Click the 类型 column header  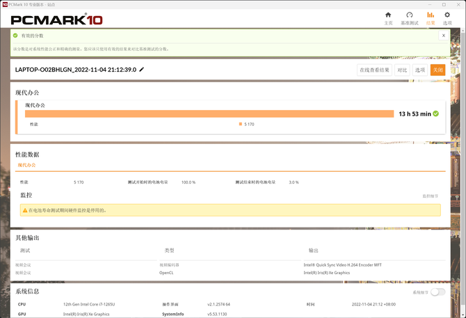170,251
